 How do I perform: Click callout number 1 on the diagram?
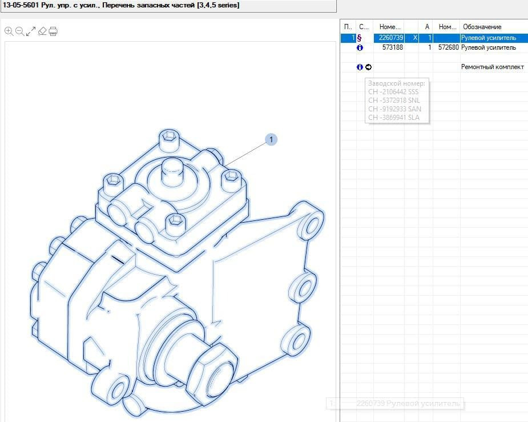(x=271, y=139)
